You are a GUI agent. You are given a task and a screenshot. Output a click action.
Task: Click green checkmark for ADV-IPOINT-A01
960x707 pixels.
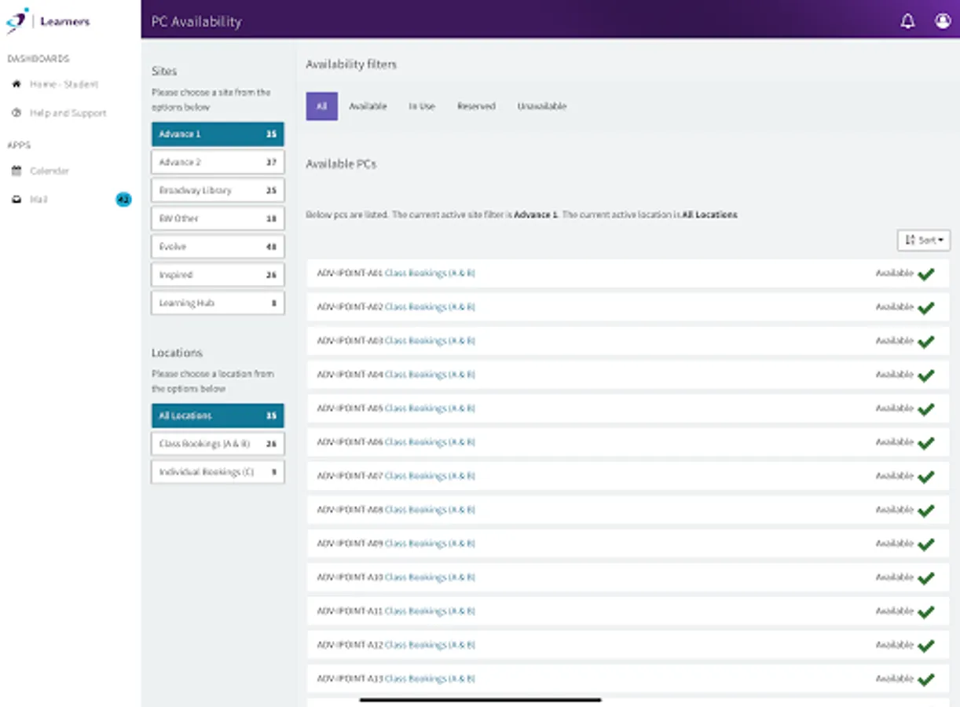[926, 273]
